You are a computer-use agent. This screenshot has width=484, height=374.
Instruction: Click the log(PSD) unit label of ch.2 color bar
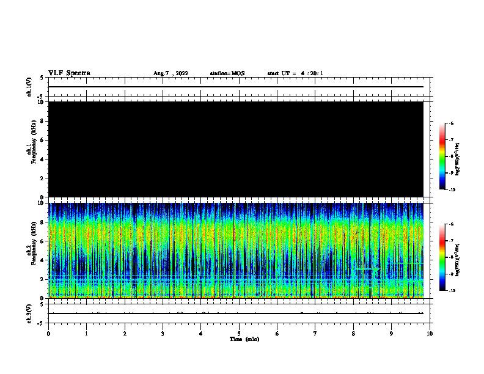(x=458, y=260)
